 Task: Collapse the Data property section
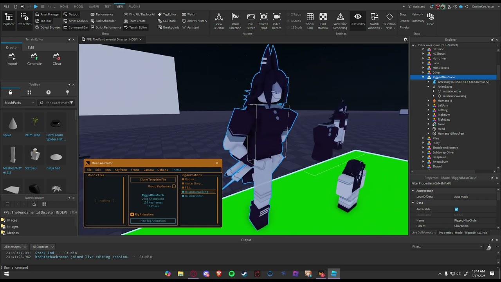413,203
